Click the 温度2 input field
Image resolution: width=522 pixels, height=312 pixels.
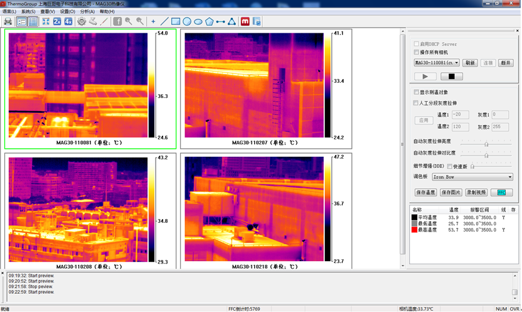click(x=461, y=127)
